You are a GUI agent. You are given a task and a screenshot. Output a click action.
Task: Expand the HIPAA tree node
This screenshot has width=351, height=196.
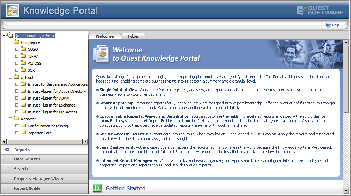tap(17, 56)
